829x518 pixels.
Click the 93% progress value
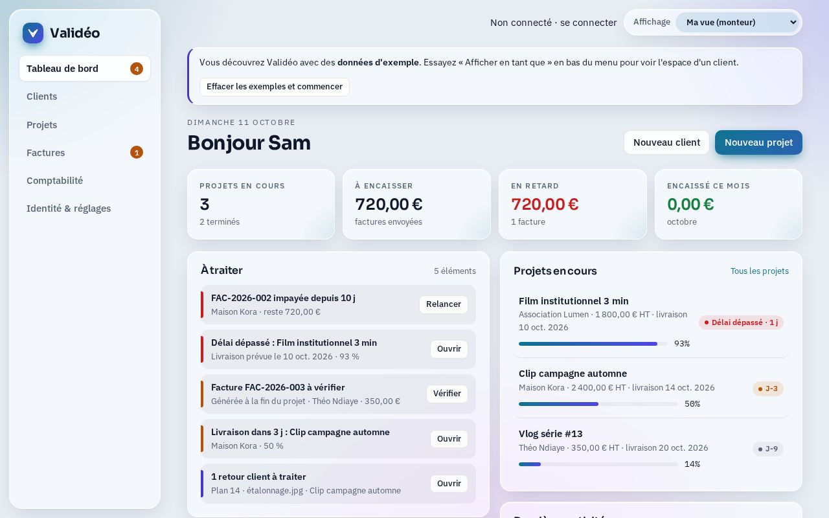point(682,344)
